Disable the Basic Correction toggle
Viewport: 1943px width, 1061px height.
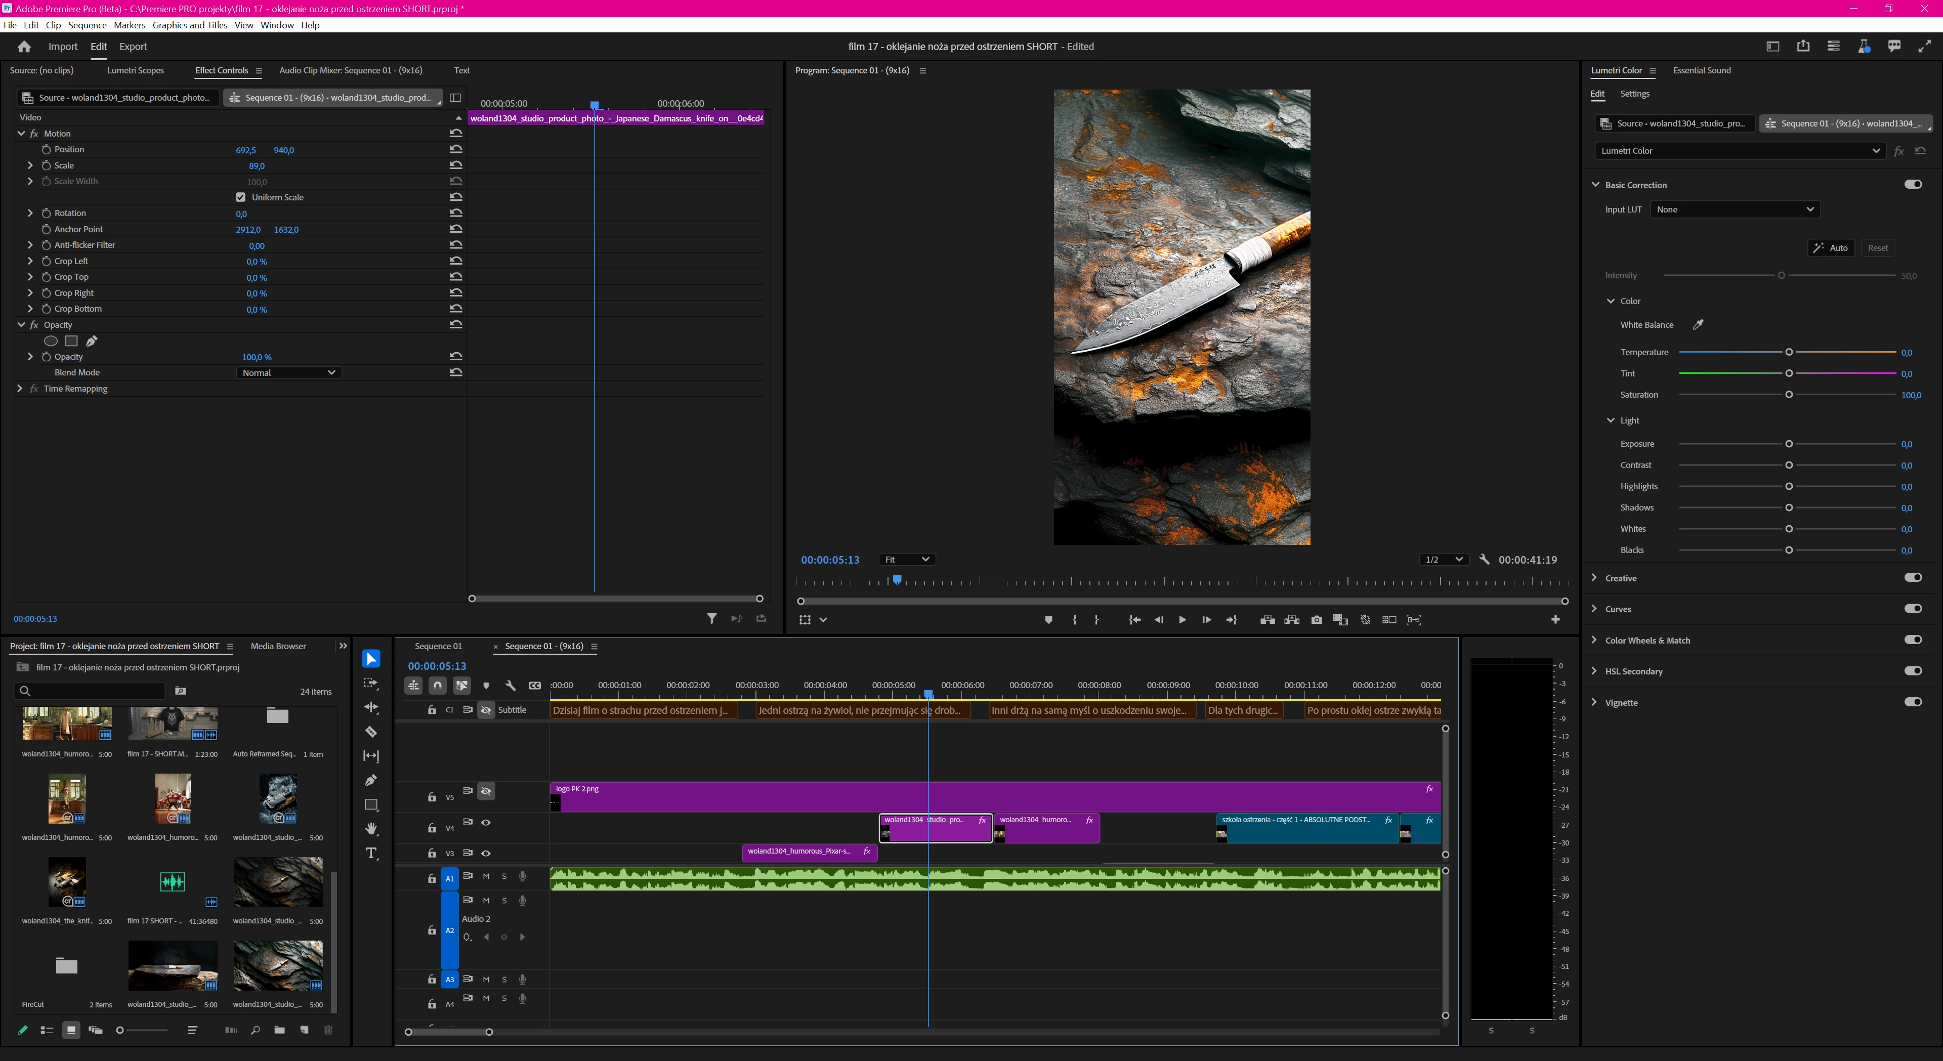point(1913,185)
